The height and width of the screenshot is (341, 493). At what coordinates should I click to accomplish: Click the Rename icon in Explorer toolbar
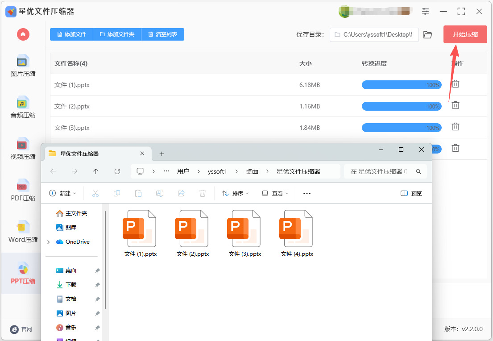pos(159,193)
